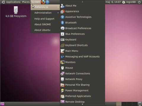Click the 4,0 GB Filesystem USB drive icon
Image resolution: width=142 pixels, height=106 pixels.
(16, 10)
